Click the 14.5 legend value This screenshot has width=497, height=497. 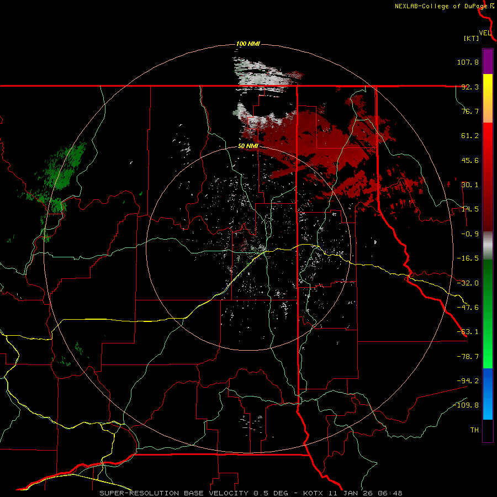470,209
